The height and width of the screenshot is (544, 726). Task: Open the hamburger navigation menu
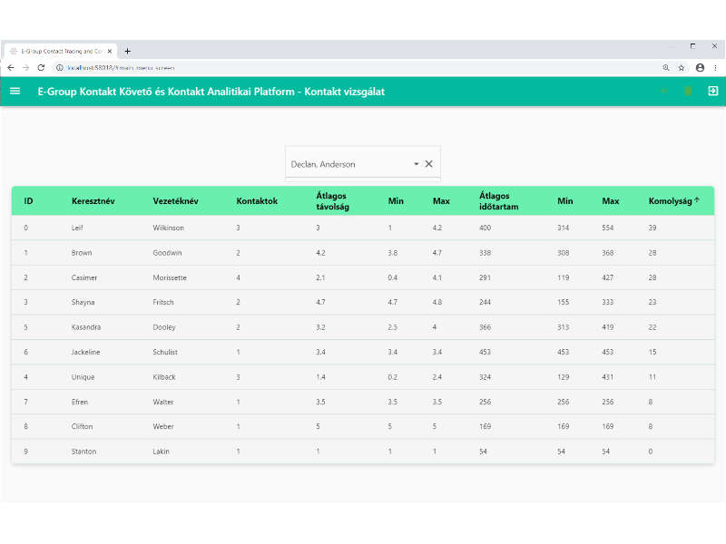(15, 92)
